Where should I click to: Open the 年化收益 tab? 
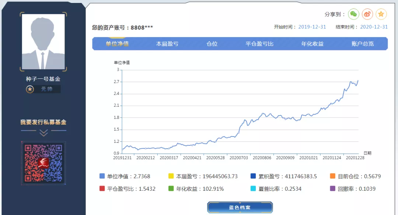tap(313, 44)
